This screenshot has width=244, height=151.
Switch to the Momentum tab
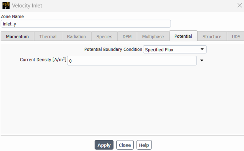point(17,37)
